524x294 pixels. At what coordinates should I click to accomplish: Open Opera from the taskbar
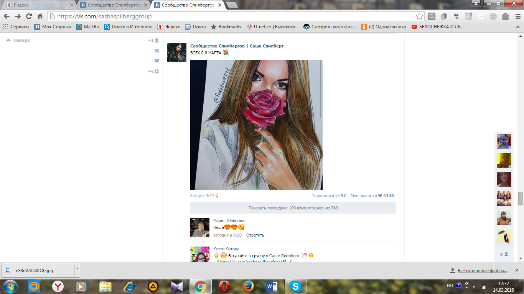tap(224, 286)
